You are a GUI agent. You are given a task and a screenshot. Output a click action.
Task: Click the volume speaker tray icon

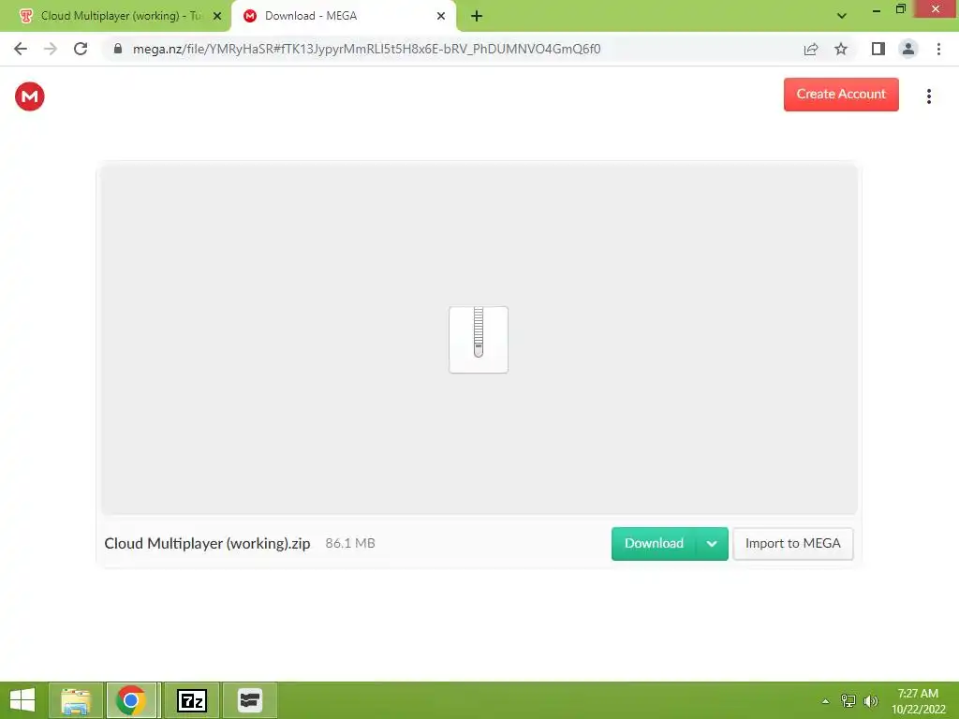pos(870,700)
